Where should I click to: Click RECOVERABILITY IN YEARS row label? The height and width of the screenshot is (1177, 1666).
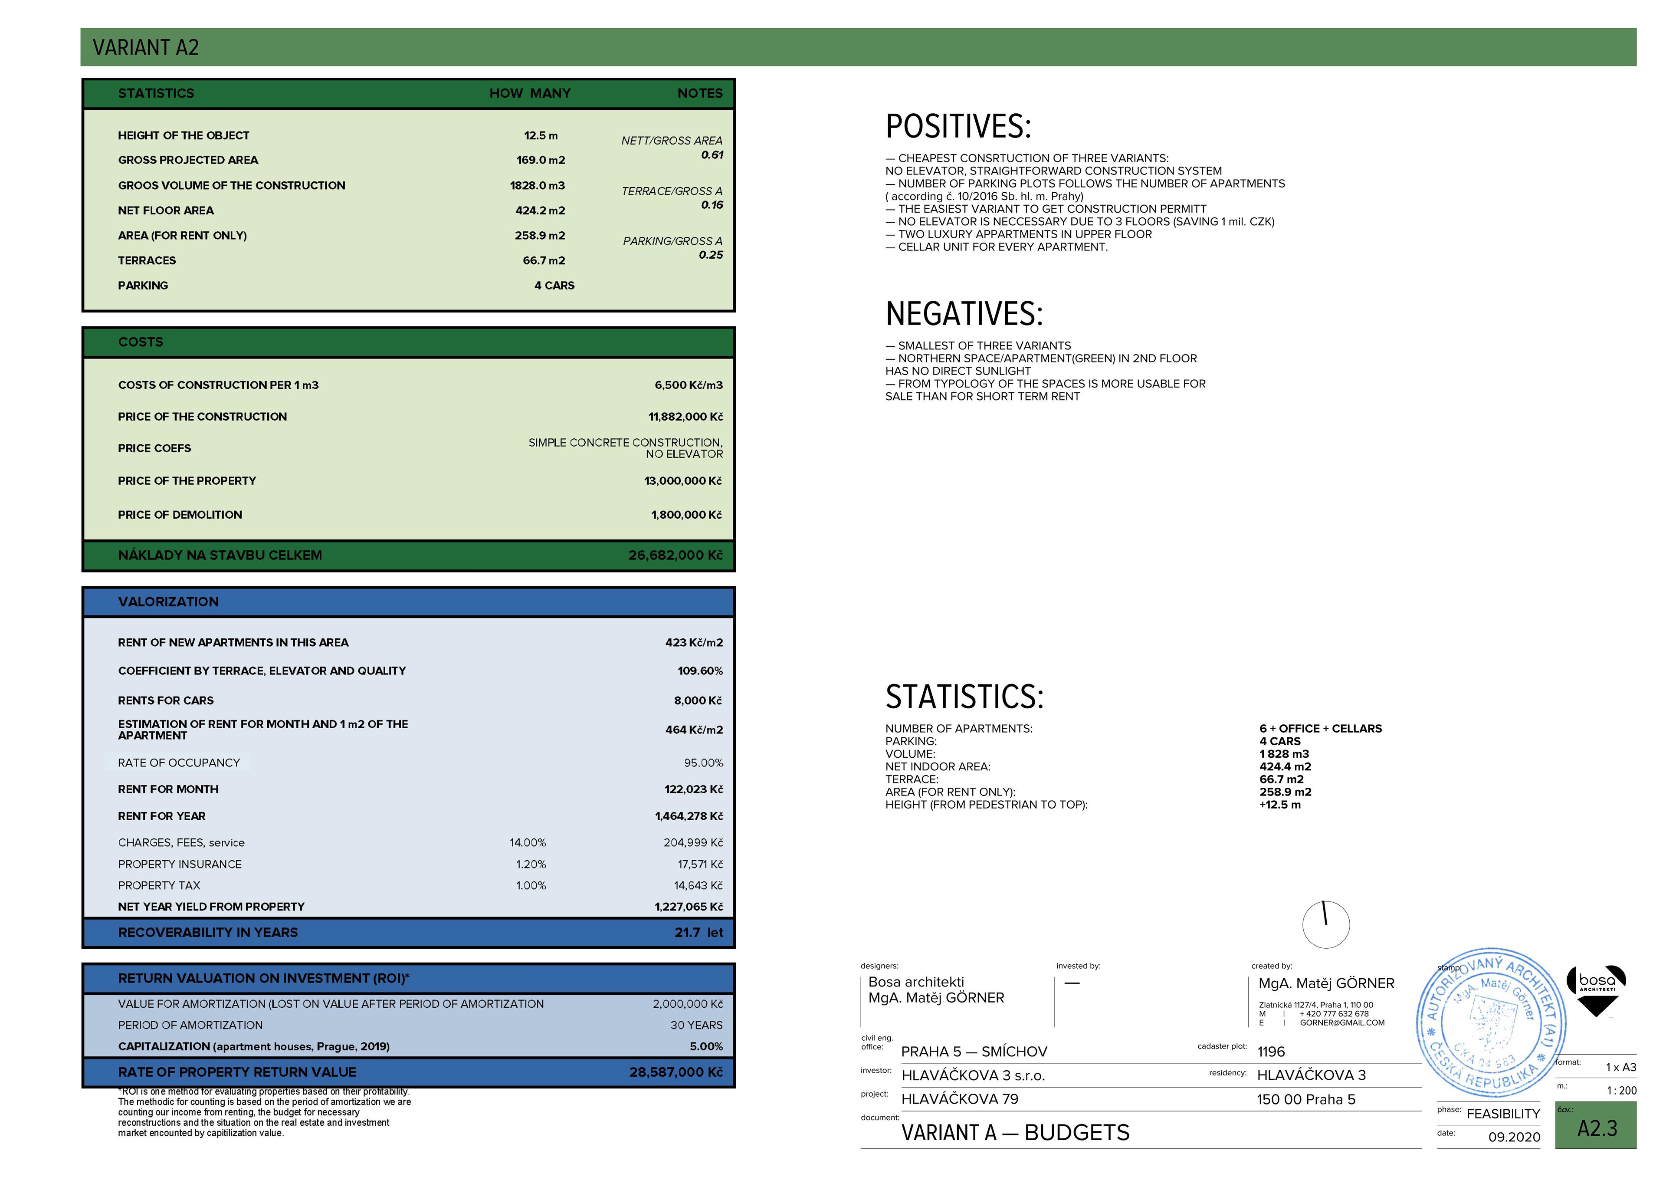click(208, 933)
